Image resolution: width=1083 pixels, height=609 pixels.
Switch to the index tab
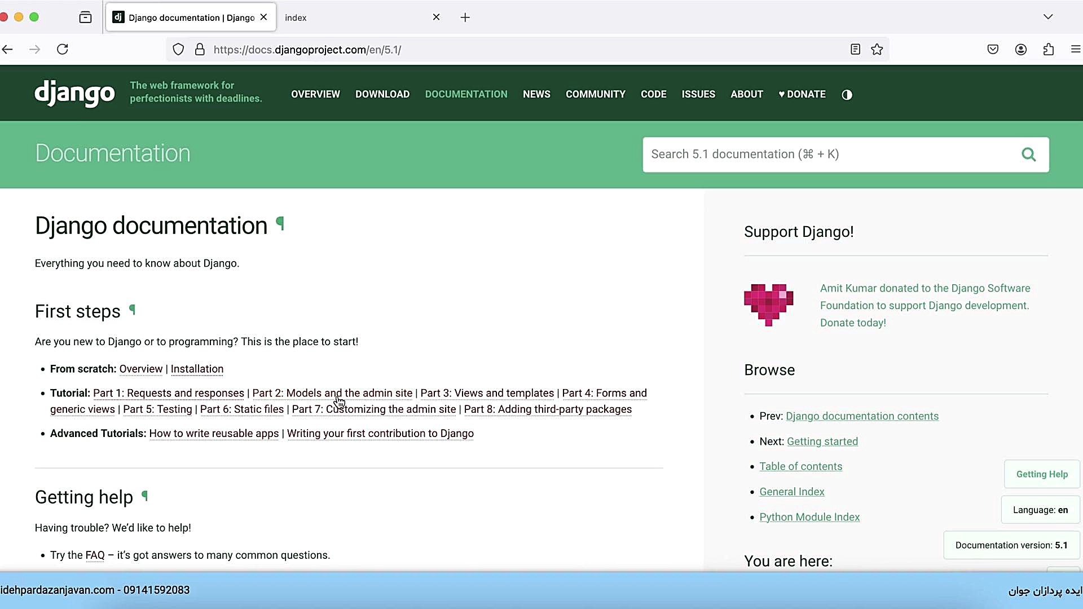pyautogui.click(x=360, y=17)
